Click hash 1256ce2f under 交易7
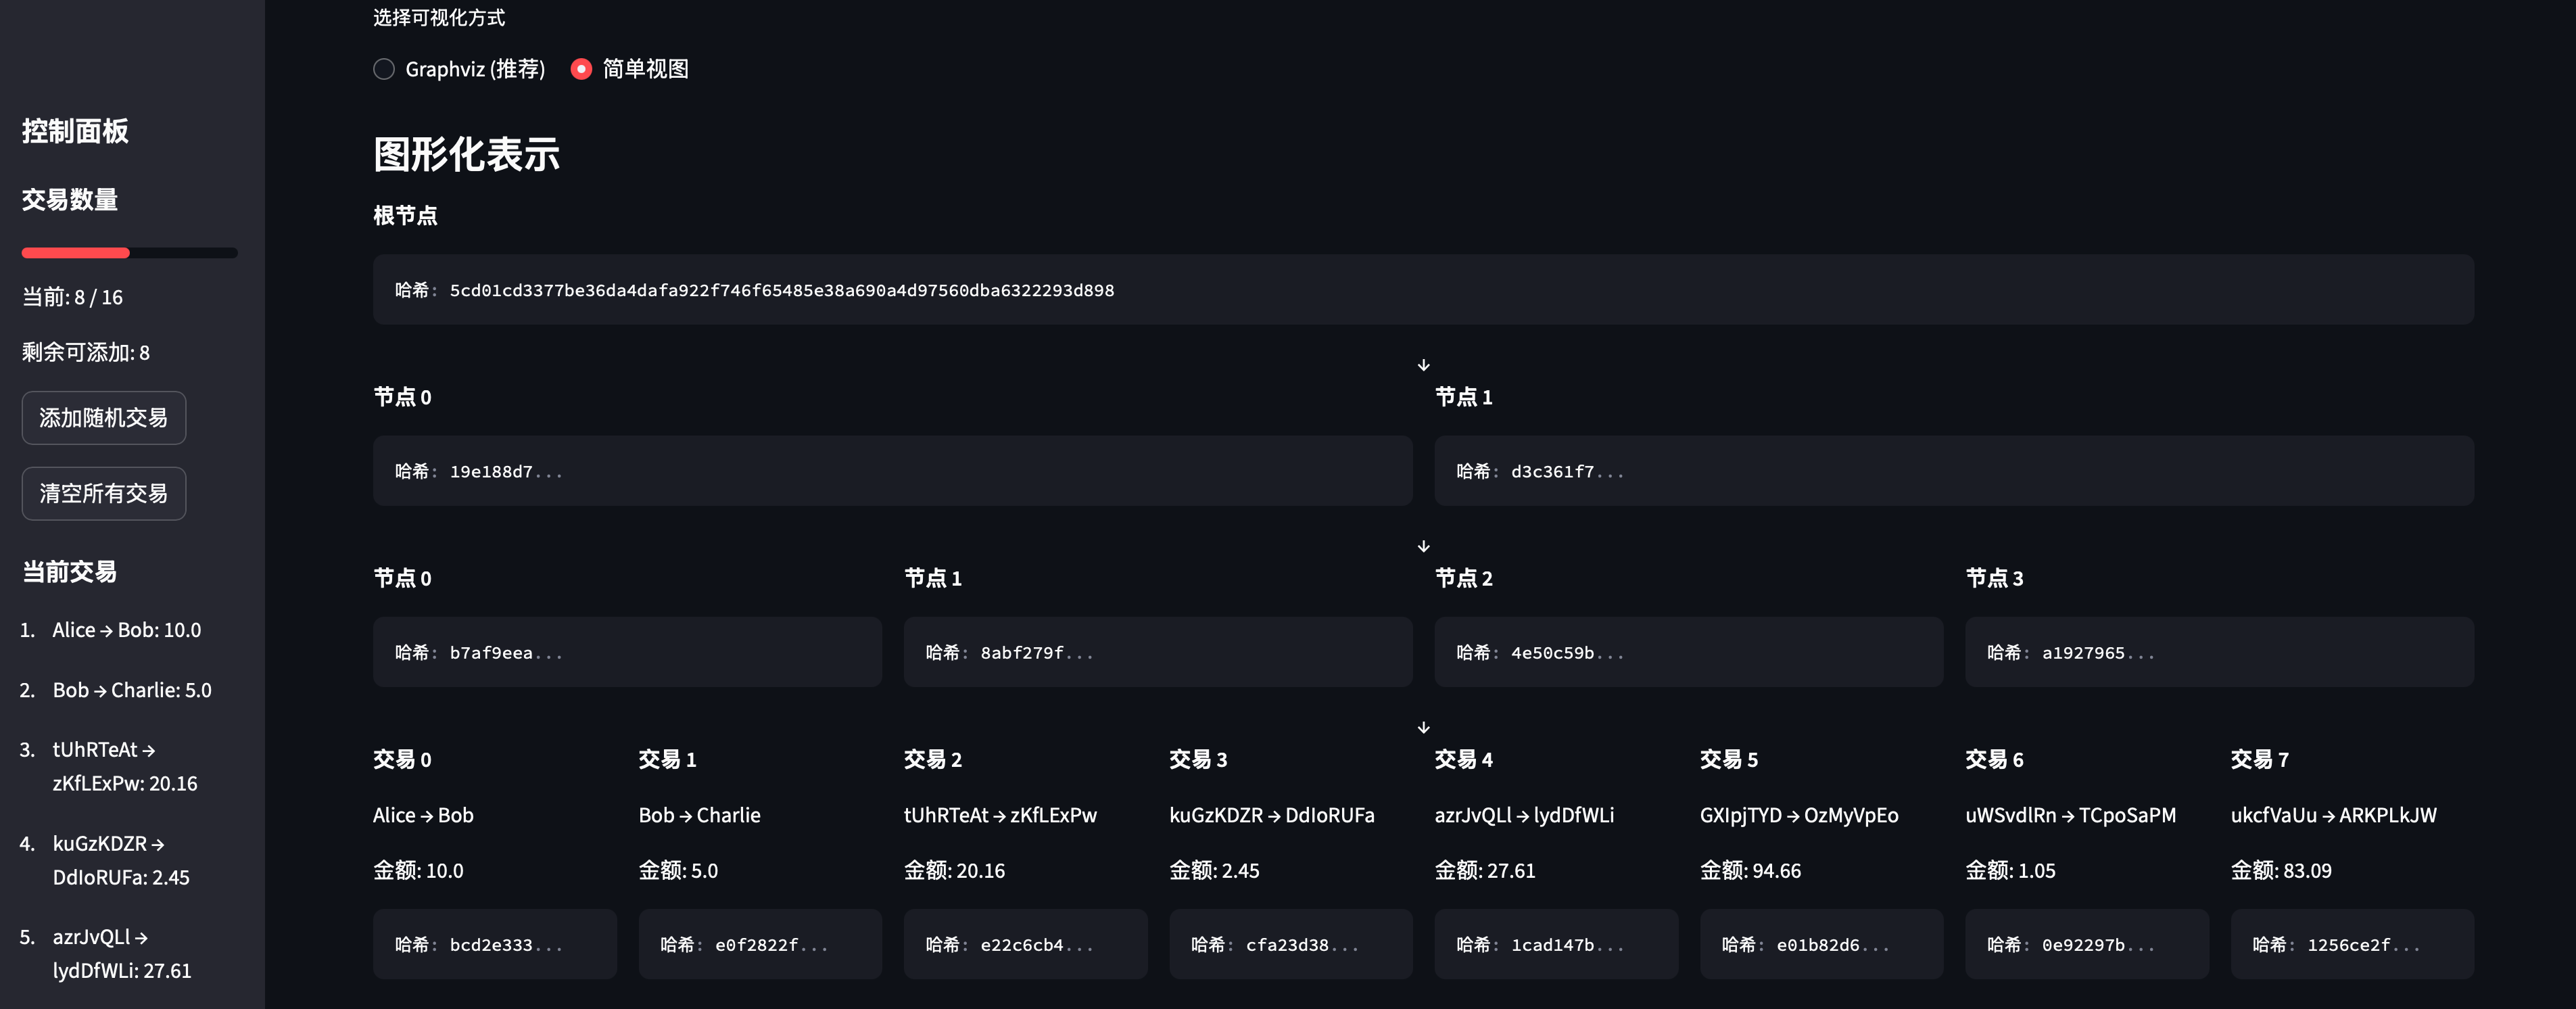The width and height of the screenshot is (2576, 1009). [x=2351, y=943]
